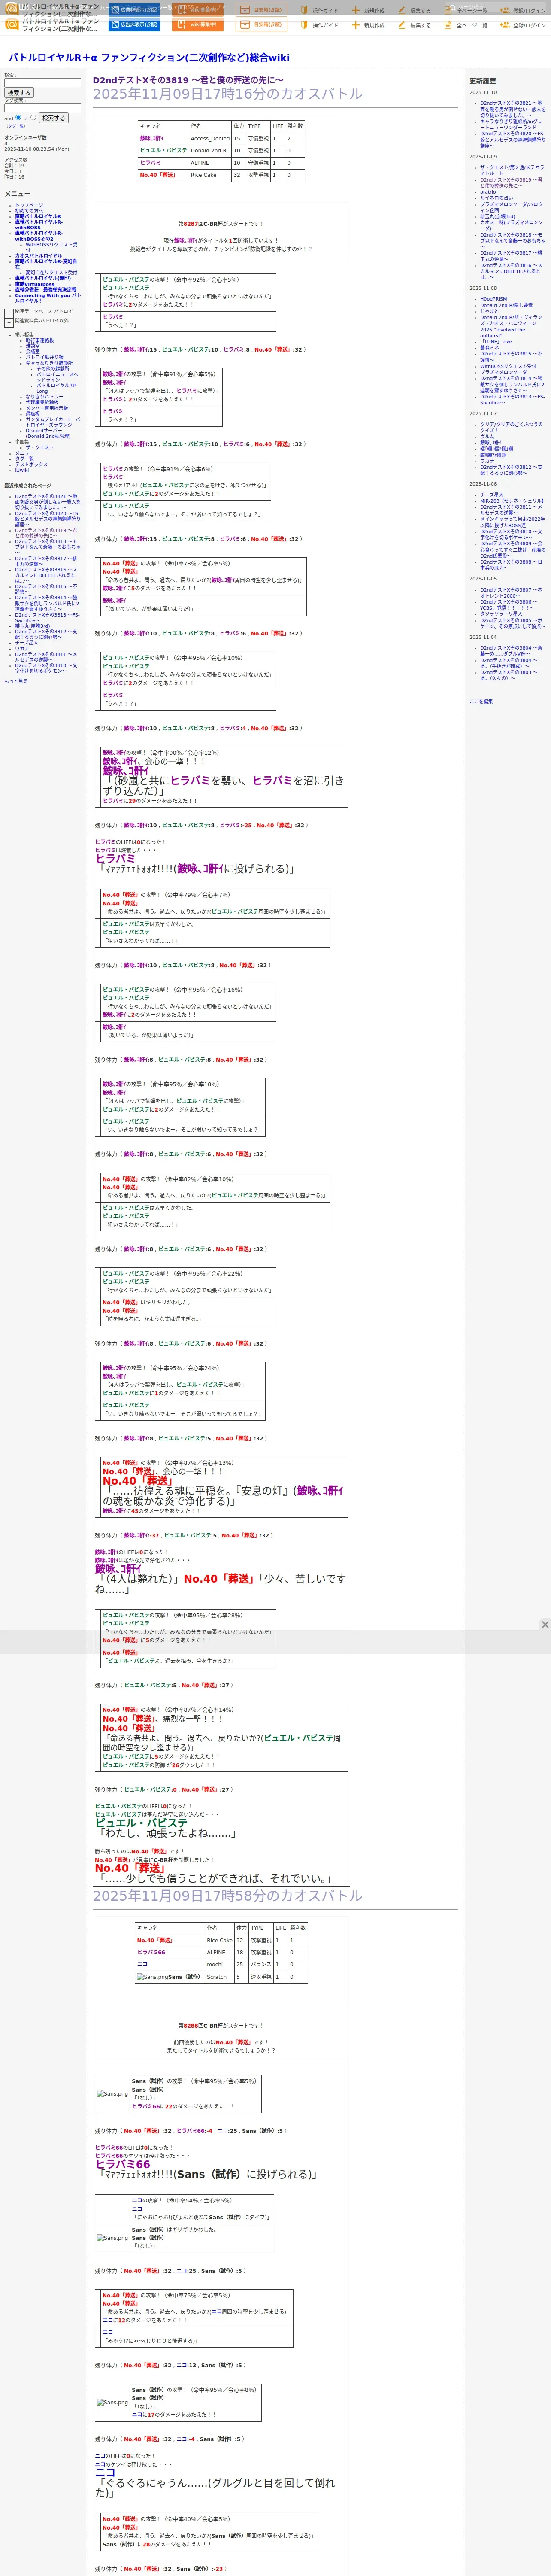Open なりきりバトラー link
Screen dimensions: 551x2576
tap(44, 397)
